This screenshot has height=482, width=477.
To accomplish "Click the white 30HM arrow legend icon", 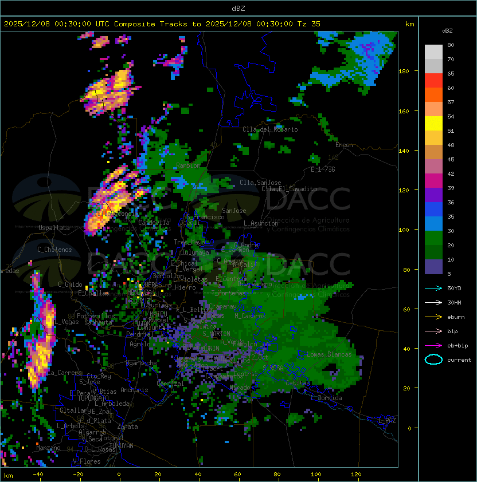I will coord(433,303).
